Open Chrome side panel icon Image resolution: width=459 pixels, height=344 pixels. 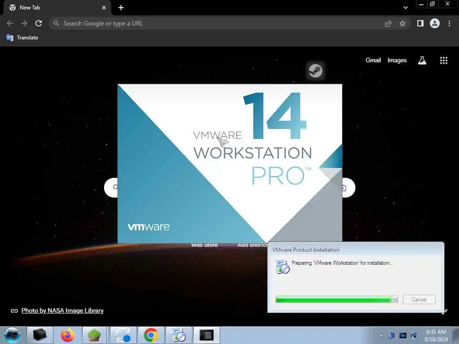(x=420, y=23)
